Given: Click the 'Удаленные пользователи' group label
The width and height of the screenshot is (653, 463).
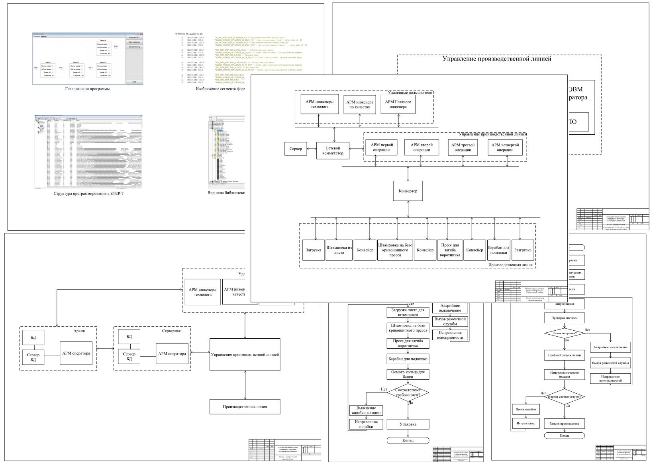Looking at the screenshot, I should pos(410,93).
